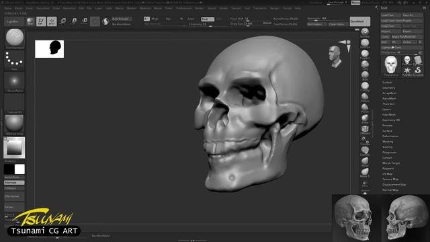Adjust the Focal Shift slider
The image size is (430, 242).
click(251, 19)
